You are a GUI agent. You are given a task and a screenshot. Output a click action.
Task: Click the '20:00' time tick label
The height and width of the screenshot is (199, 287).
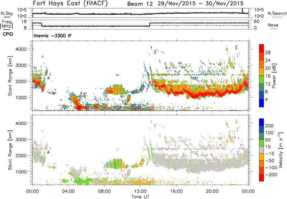[212, 191]
